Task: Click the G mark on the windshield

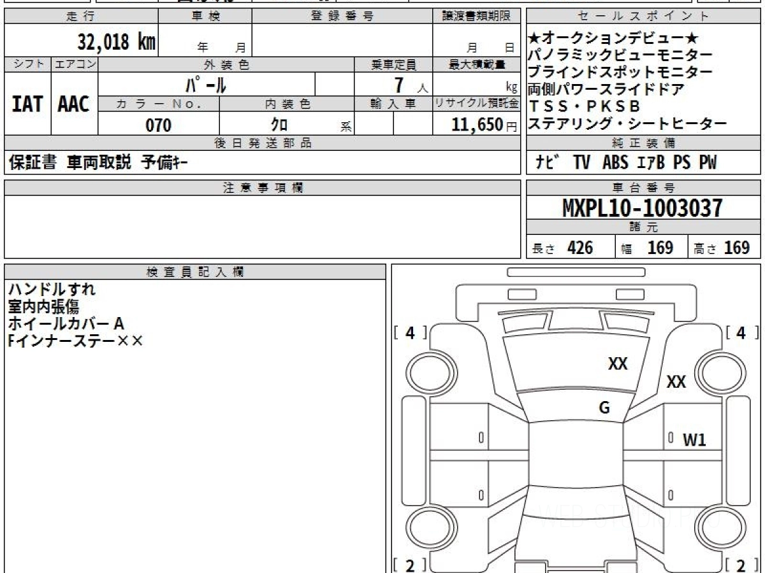Action: tap(604, 409)
